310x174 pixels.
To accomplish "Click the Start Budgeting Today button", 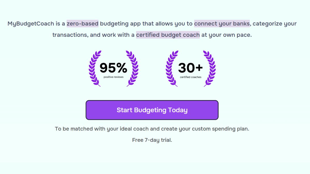I will tap(152, 110).
